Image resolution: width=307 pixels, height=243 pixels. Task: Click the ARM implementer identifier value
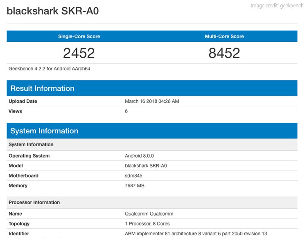196,234
